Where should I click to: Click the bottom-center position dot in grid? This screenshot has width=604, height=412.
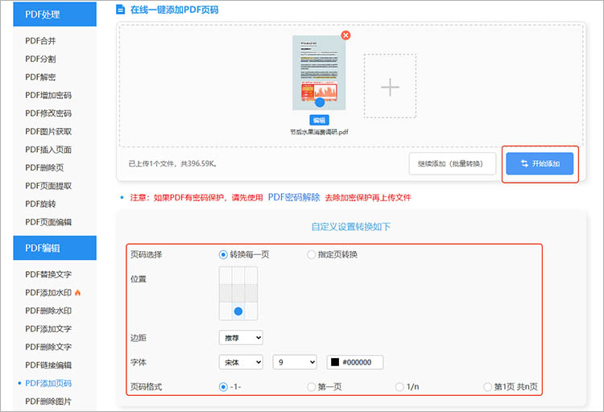tap(238, 311)
